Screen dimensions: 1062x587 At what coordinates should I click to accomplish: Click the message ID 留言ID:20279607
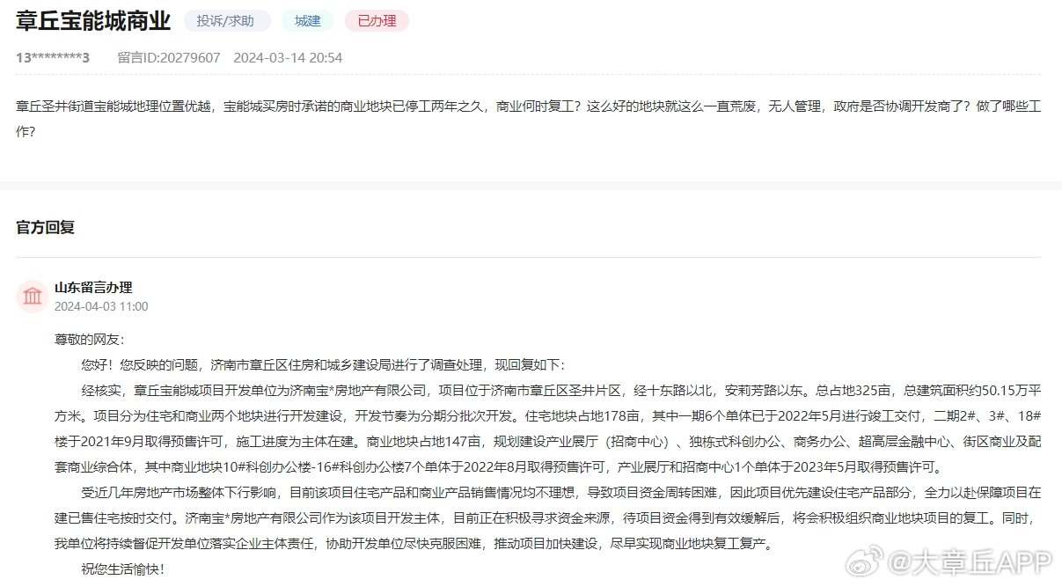169,58
